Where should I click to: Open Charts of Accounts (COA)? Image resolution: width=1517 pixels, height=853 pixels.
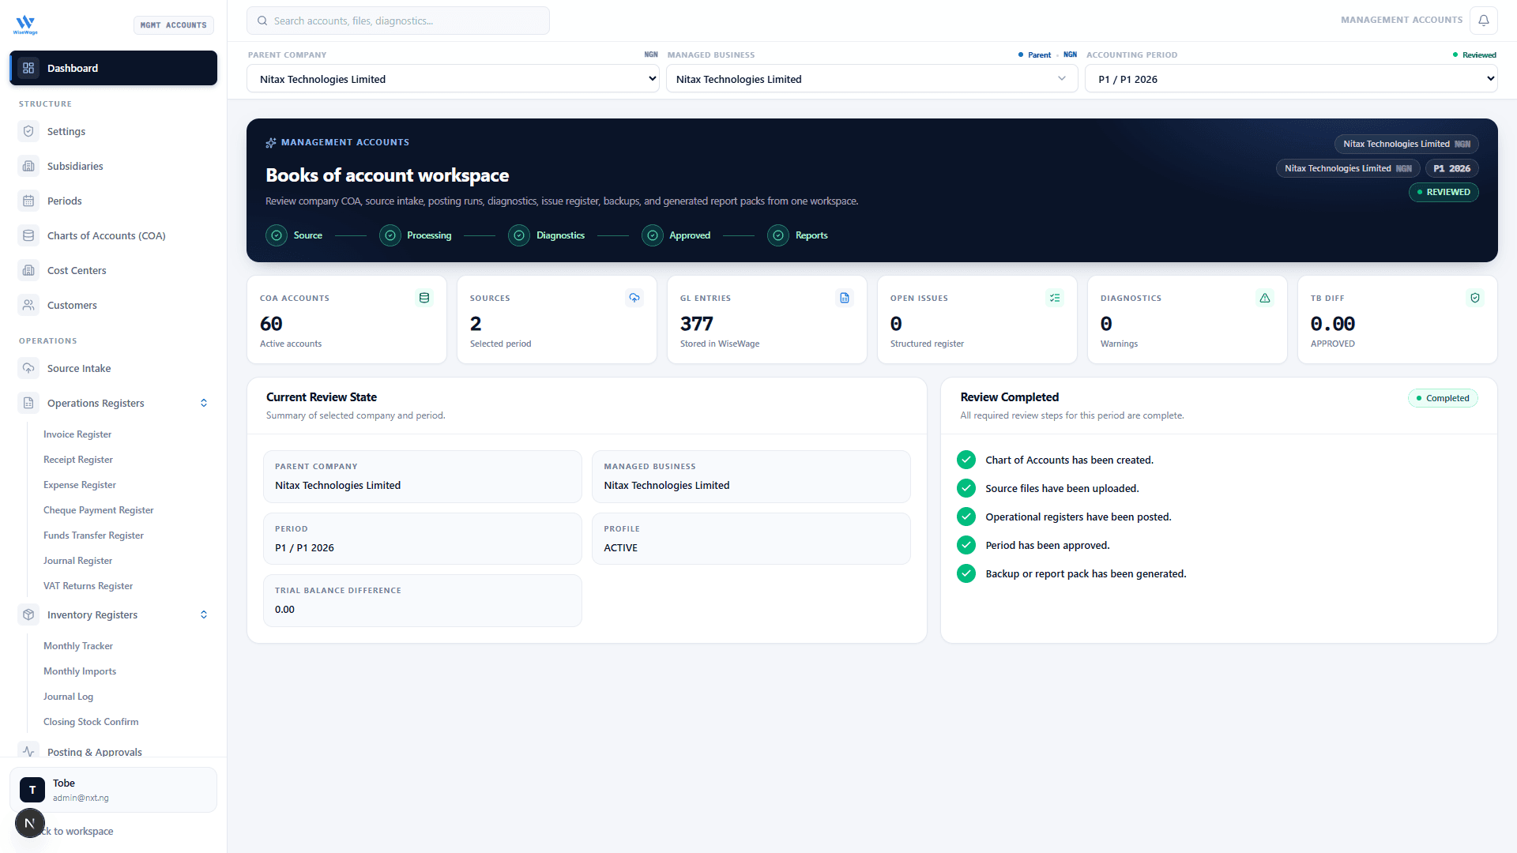coord(113,235)
